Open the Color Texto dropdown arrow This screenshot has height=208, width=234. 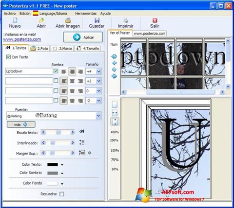pyautogui.click(x=62, y=165)
